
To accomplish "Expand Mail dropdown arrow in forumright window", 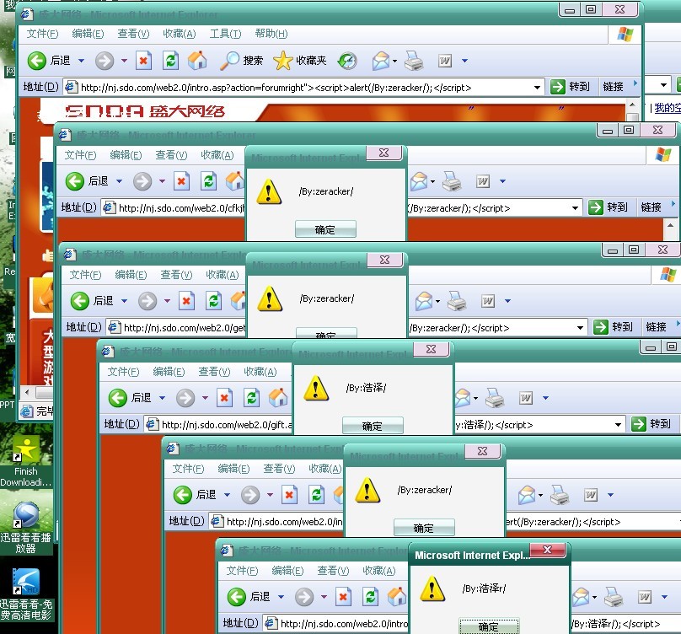I will coord(394,61).
